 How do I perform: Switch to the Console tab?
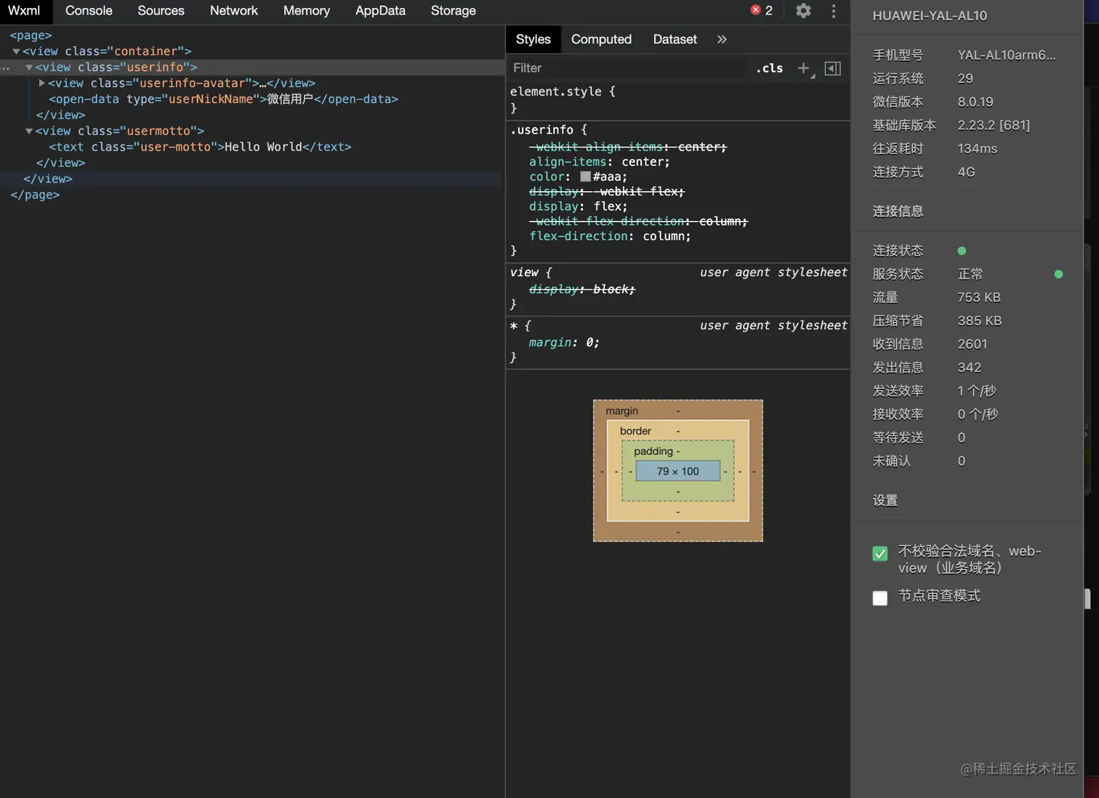click(89, 11)
